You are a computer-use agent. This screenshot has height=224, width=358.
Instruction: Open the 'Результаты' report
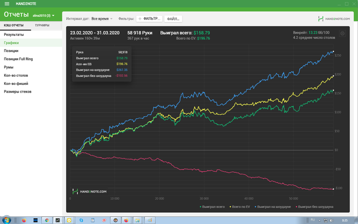coord(31,35)
